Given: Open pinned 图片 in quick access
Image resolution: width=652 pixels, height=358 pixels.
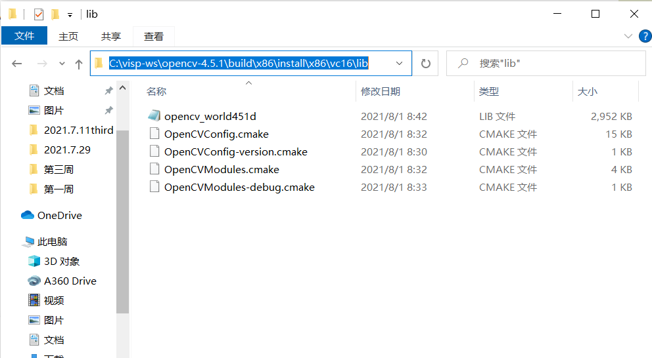Looking at the screenshot, I should pyautogui.click(x=54, y=110).
